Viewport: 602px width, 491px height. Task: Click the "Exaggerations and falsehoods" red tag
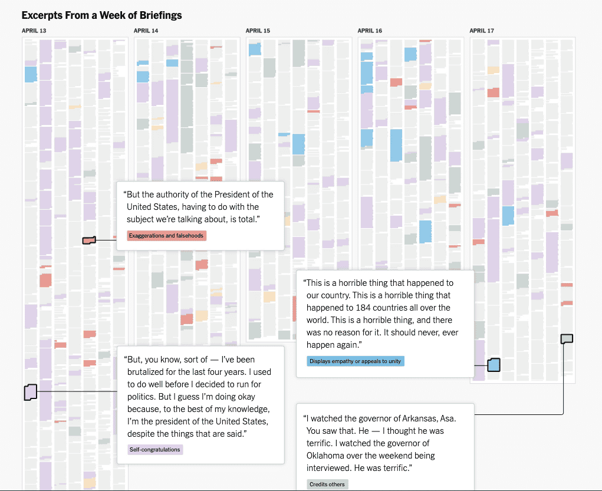point(167,236)
